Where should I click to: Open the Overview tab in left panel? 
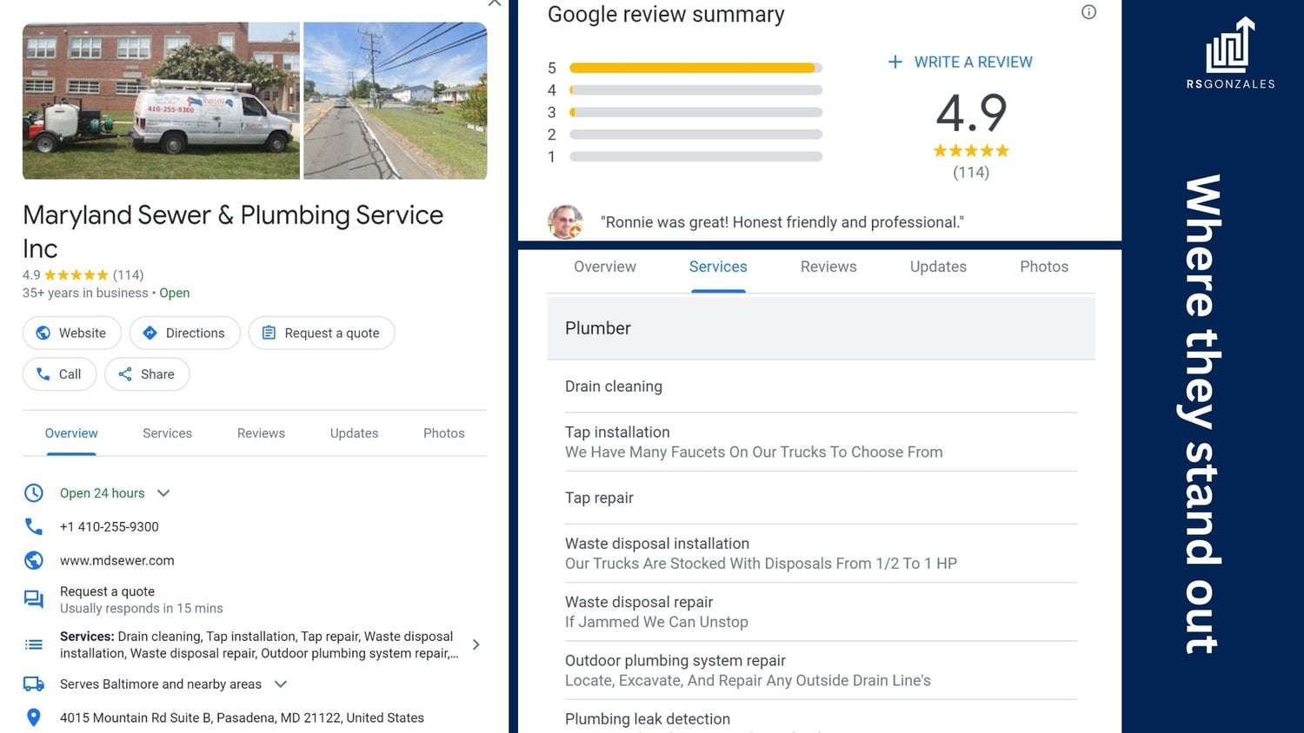pos(71,433)
